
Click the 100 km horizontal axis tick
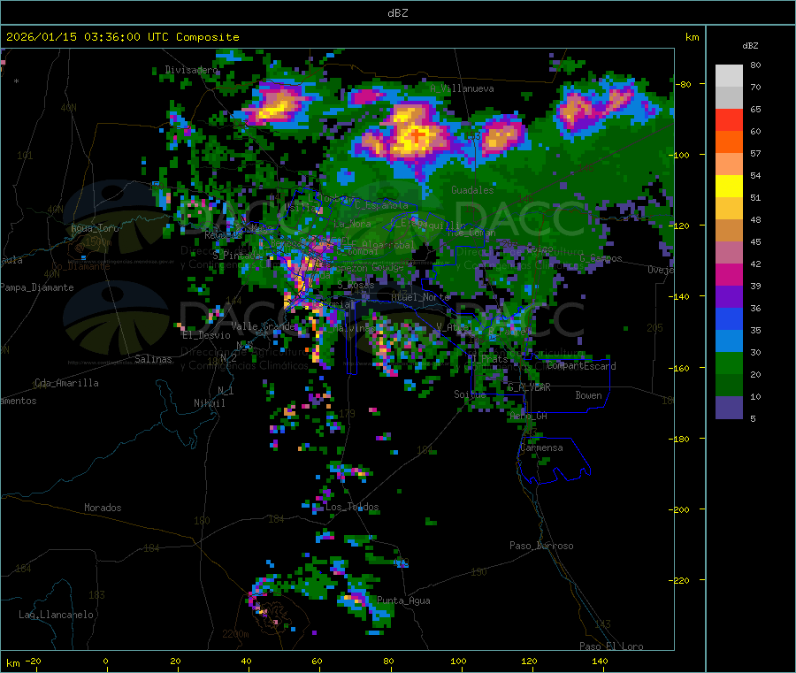tap(458, 661)
